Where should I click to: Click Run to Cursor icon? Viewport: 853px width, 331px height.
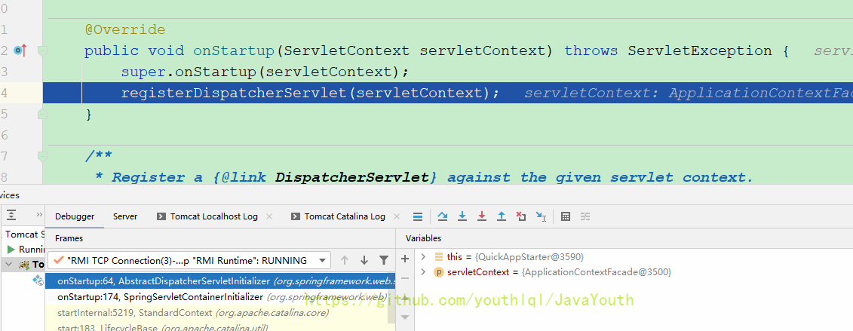tap(541, 216)
